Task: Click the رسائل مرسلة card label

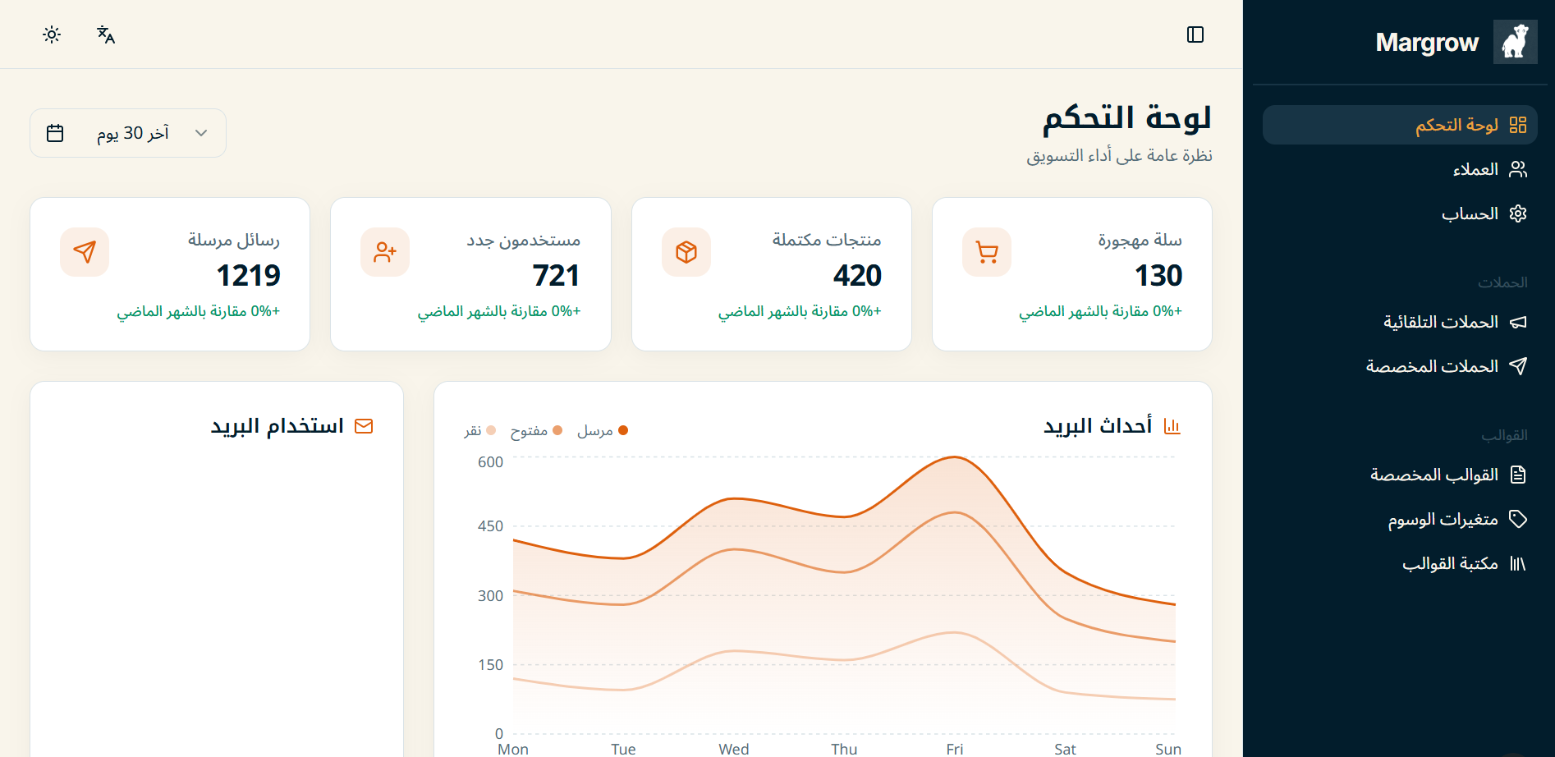Action: coord(234,240)
